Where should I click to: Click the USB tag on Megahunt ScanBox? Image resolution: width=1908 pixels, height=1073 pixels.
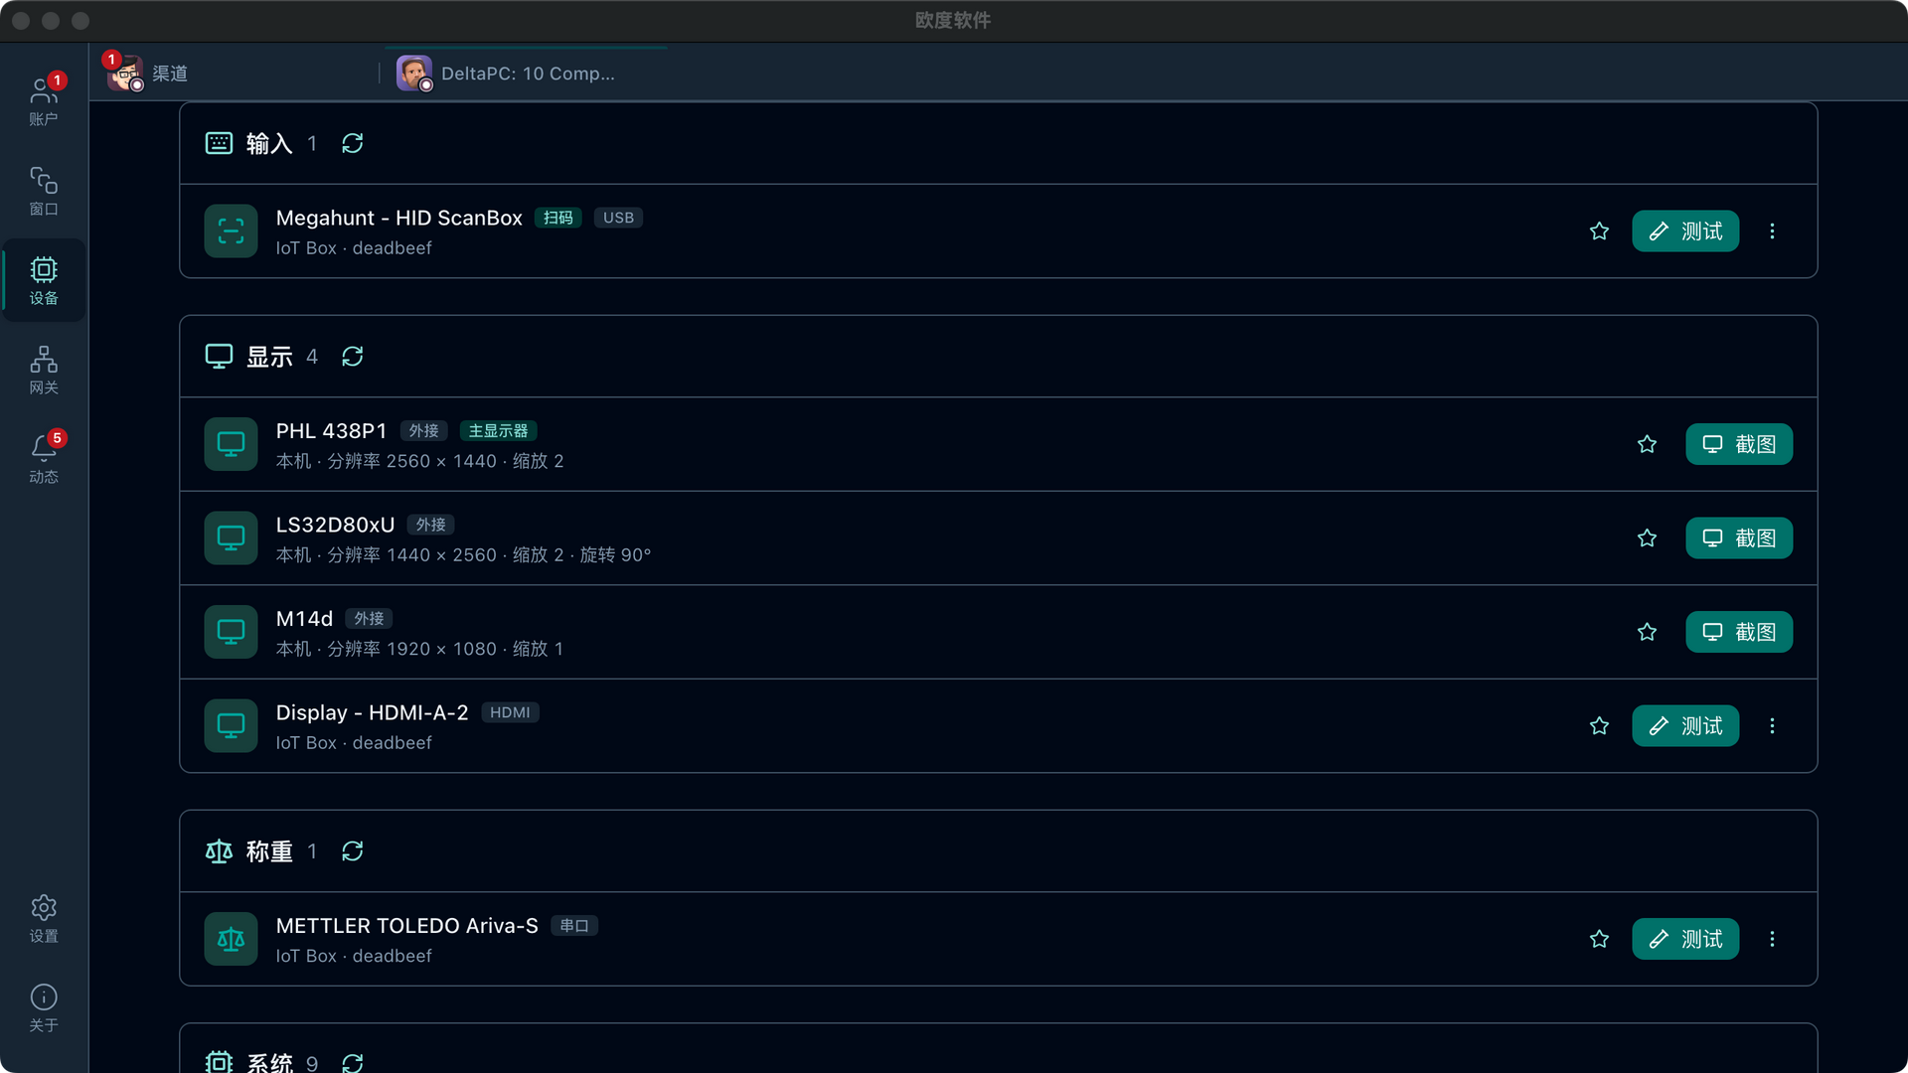tap(618, 218)
